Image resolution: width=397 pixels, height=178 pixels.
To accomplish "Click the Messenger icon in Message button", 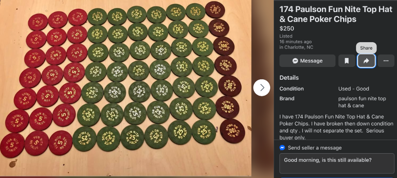I will 295,61.
